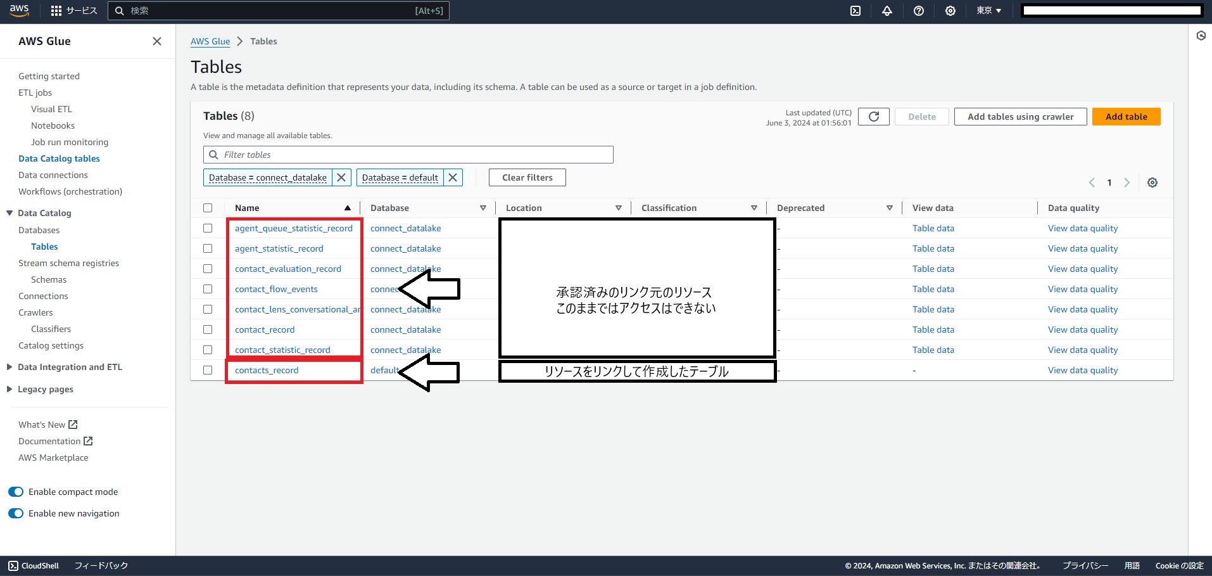Go to next page of tables
Viewport: 1212px width, 576px height.
tap(1127, 182)
